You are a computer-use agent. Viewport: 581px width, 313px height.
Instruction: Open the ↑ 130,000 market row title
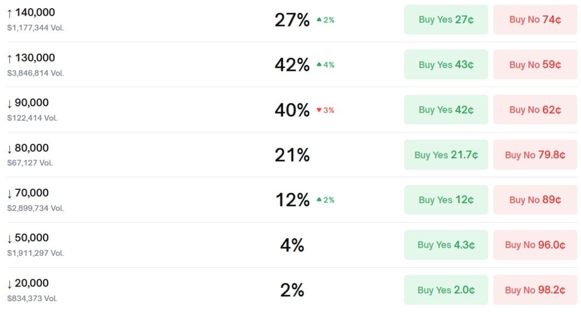[x=31, y=57]
